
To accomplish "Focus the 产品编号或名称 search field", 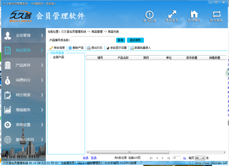I will 93,40.
